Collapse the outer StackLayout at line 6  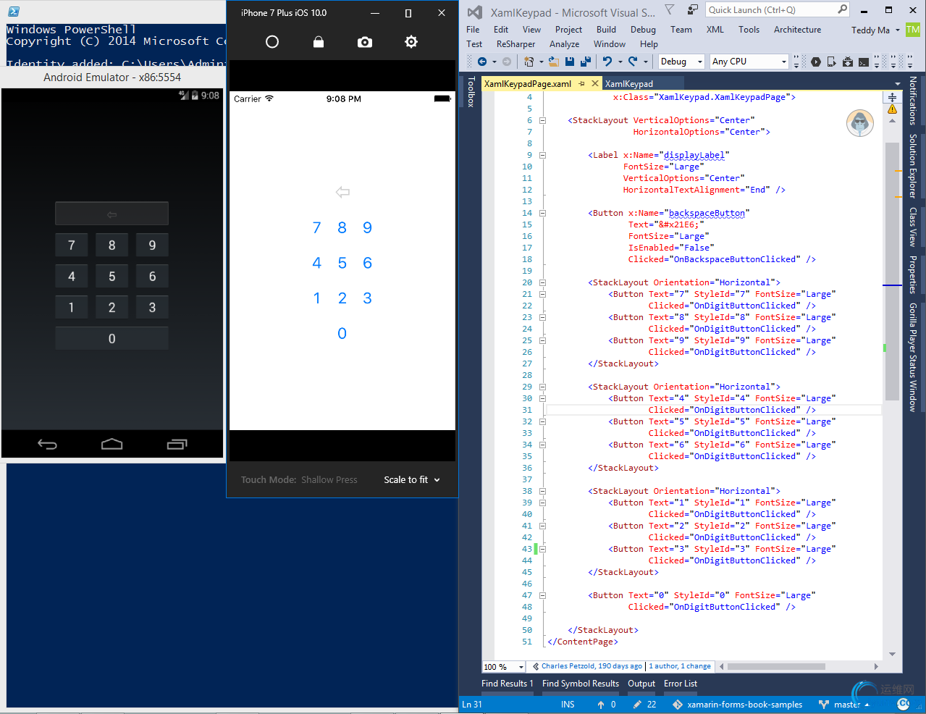pyautogui.click(x=542, y=120)
